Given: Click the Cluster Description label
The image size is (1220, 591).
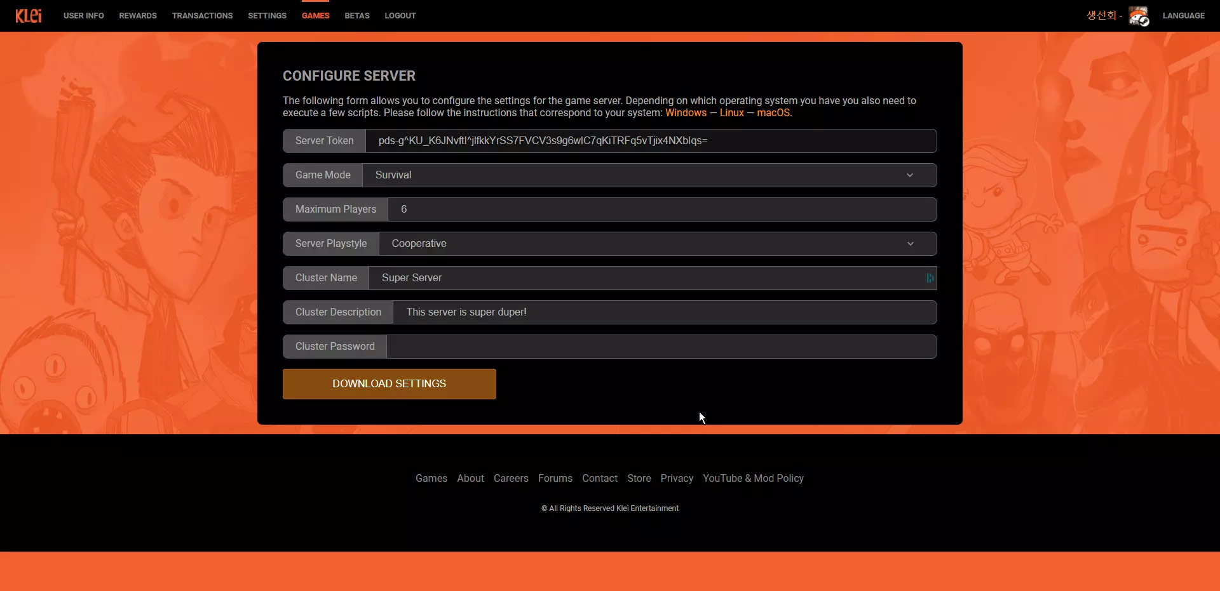Looking at the screenshot, I should coord(338,312).
